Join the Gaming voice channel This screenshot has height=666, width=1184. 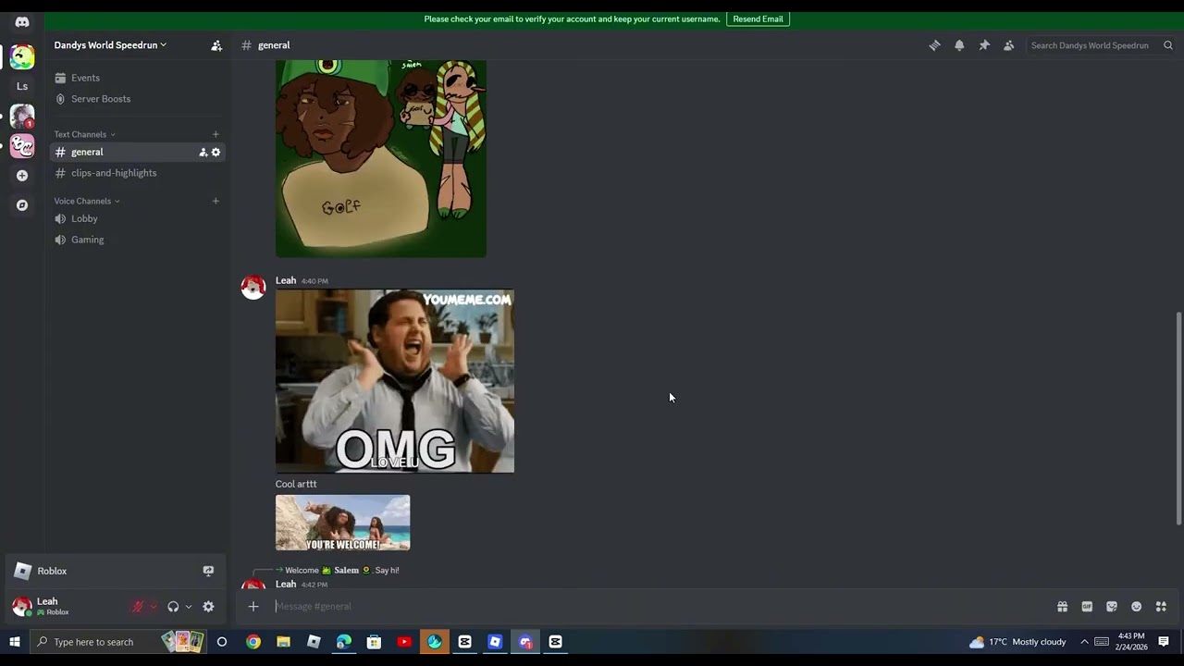[137, 240]
